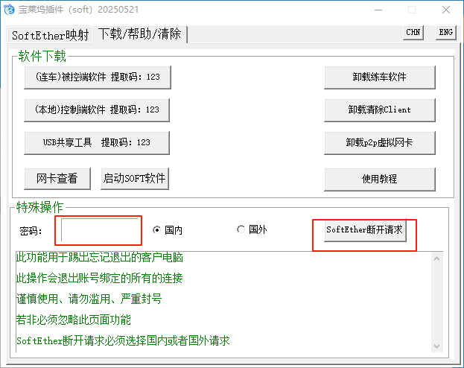Click 卸载练车软件 button
Image resolution: width=464 pixels, height=368 pixels.
380,77
